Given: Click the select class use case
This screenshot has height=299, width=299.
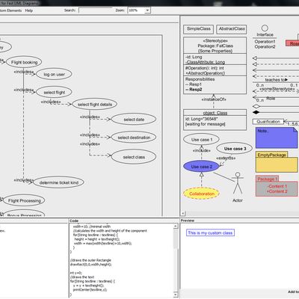Looking at the screenshot, I should coord(134,157).
